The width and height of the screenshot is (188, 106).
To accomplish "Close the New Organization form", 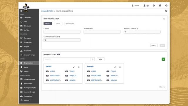I will [164, 19].
